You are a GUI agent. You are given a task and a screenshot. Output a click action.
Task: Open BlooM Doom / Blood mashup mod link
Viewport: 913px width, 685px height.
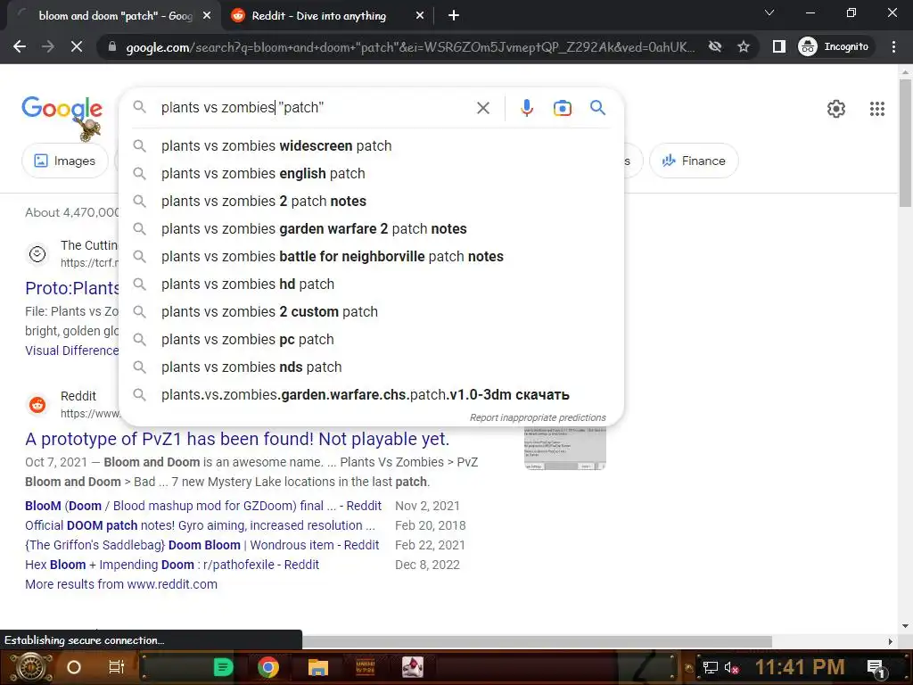coord(203,506)
